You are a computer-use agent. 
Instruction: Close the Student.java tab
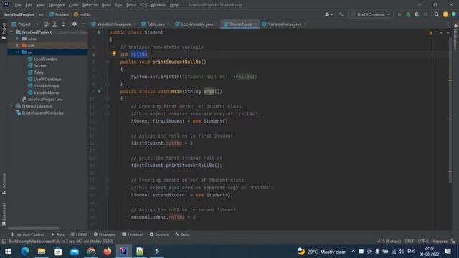tap(255, 24)
